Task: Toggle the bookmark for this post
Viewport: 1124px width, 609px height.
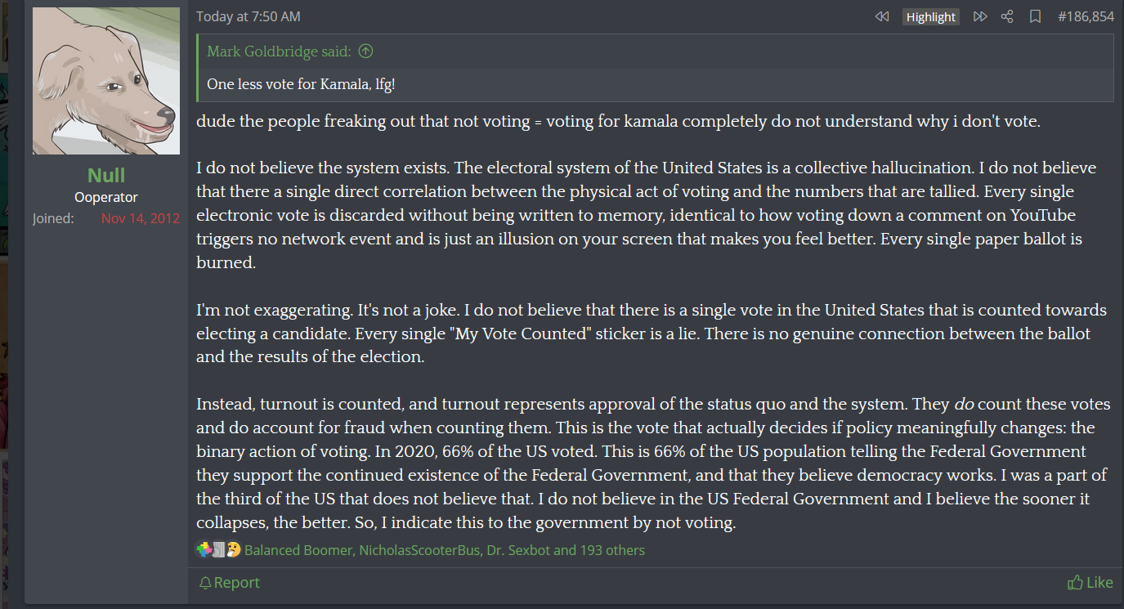Action: pyautogui.click(x=1035, y=16)
